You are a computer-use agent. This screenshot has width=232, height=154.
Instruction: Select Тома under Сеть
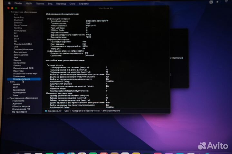pos(15,95)
